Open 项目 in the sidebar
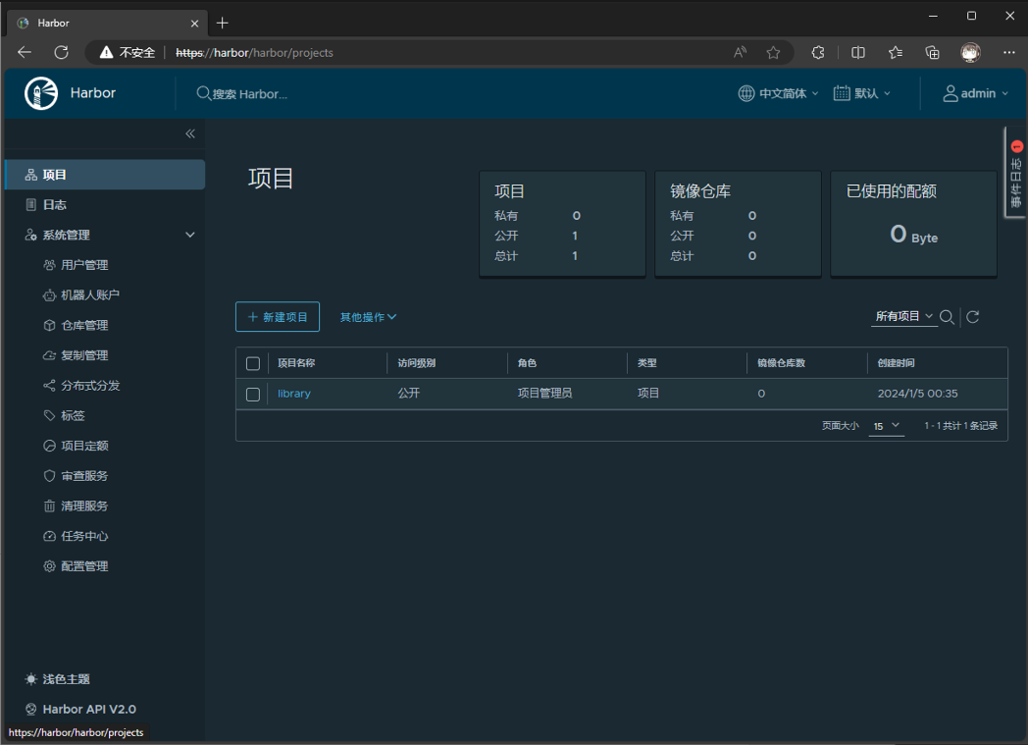 (x=105, y=175)
